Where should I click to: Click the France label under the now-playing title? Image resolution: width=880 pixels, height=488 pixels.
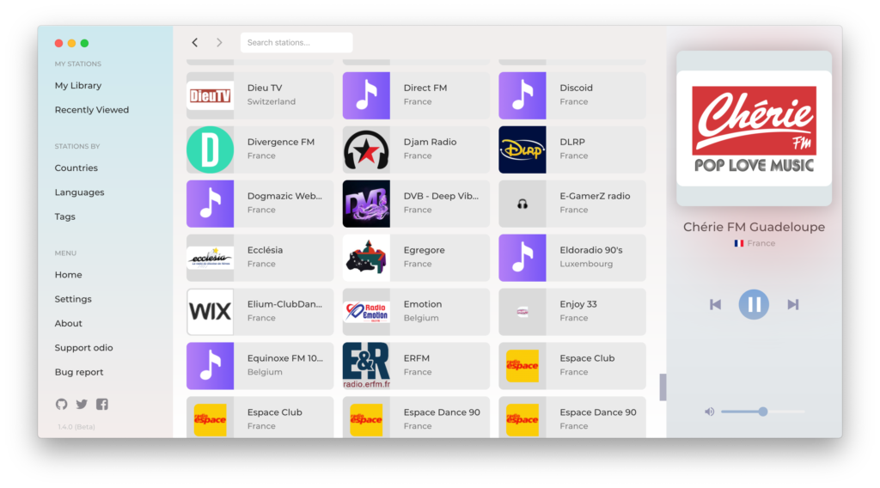point(761,243)
